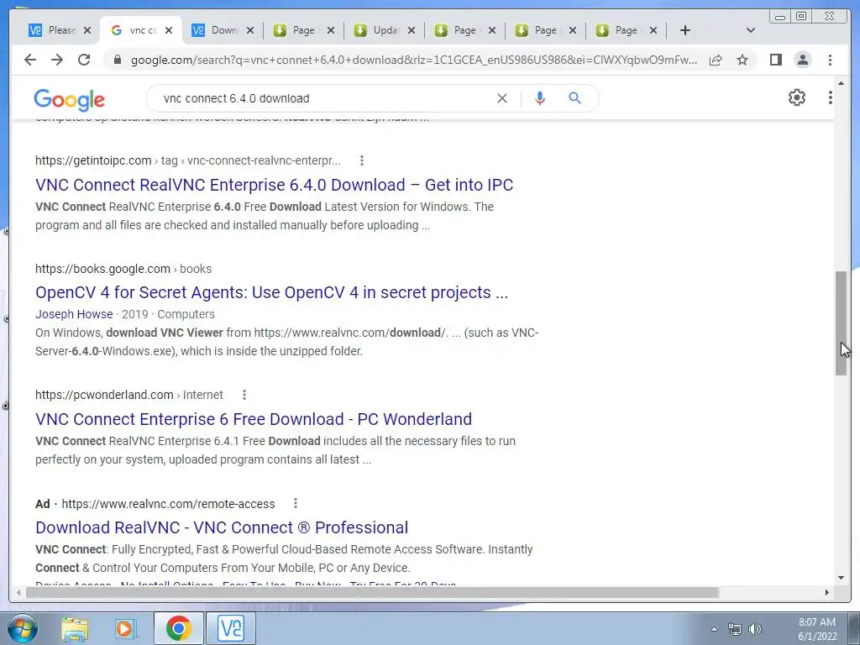860x645 pixels.
Task: Adjust volume from system tray
Action: coord(755,629)
